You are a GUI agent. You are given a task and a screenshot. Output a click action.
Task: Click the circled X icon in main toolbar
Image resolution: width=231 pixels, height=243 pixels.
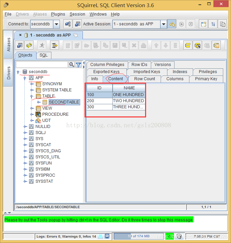pos(191,24)
